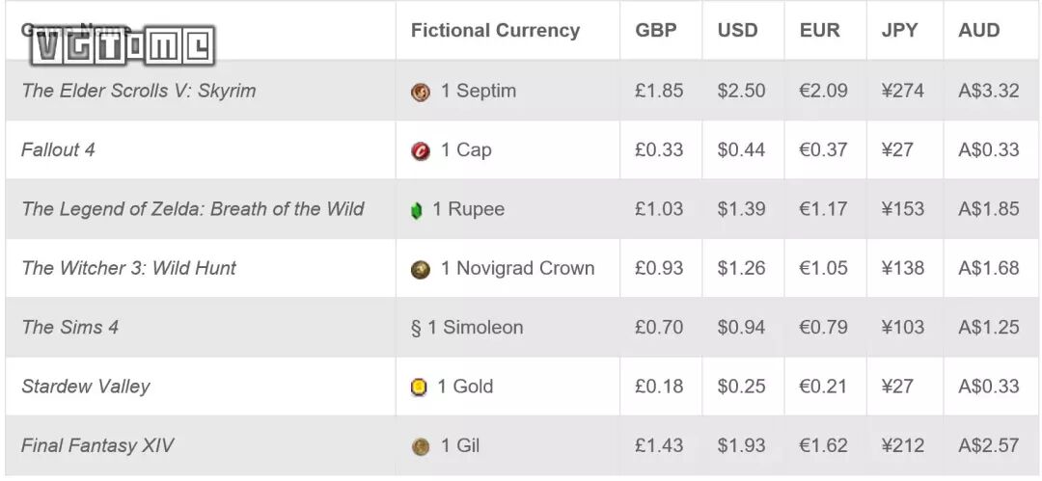1042x481 pixels.
Task: Click the EUR column header
Action: [x=820, y=31]
